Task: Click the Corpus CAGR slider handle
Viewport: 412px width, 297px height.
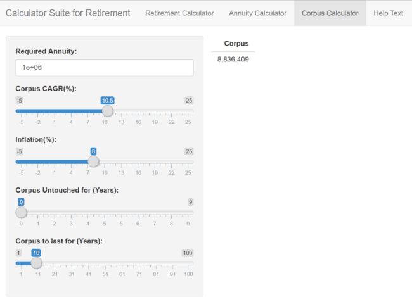Action: [108, 111]
